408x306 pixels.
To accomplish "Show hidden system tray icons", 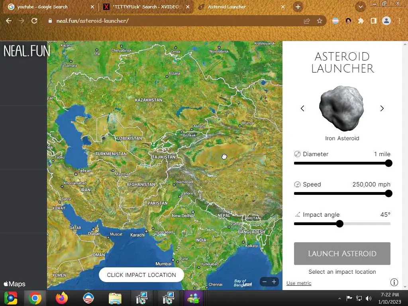I will tap(339, 298).
